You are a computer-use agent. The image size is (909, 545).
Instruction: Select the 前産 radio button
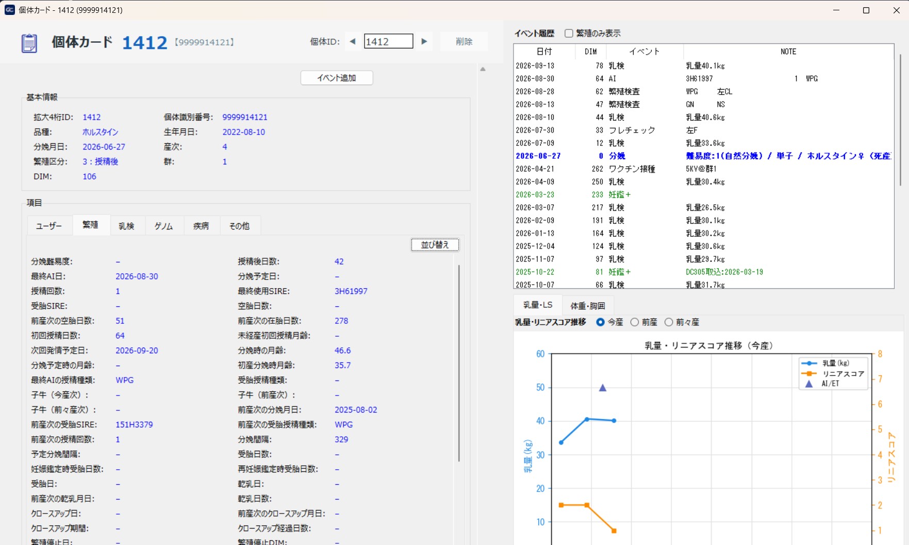click(634, 322)
